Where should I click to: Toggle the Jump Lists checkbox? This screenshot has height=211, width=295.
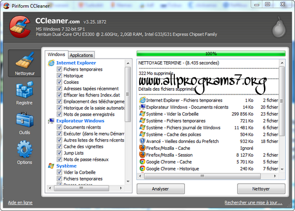(x=59, y=153)
